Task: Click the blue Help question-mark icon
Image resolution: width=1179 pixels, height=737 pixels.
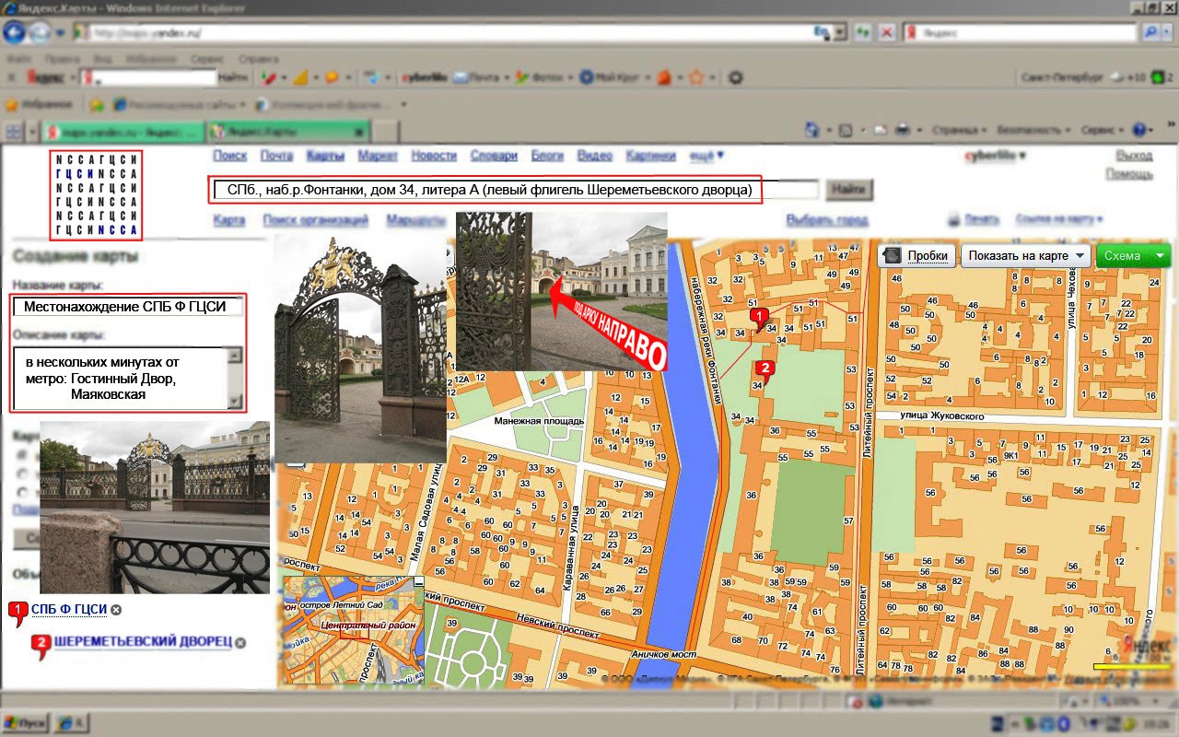Action: [x=1138, y=130]
